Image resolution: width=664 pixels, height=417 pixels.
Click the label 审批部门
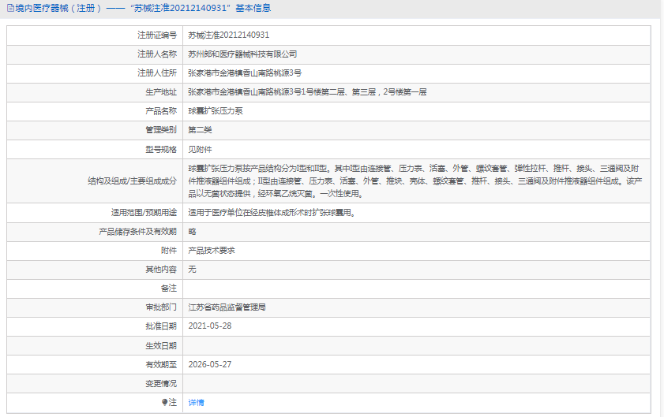[161, 307]
